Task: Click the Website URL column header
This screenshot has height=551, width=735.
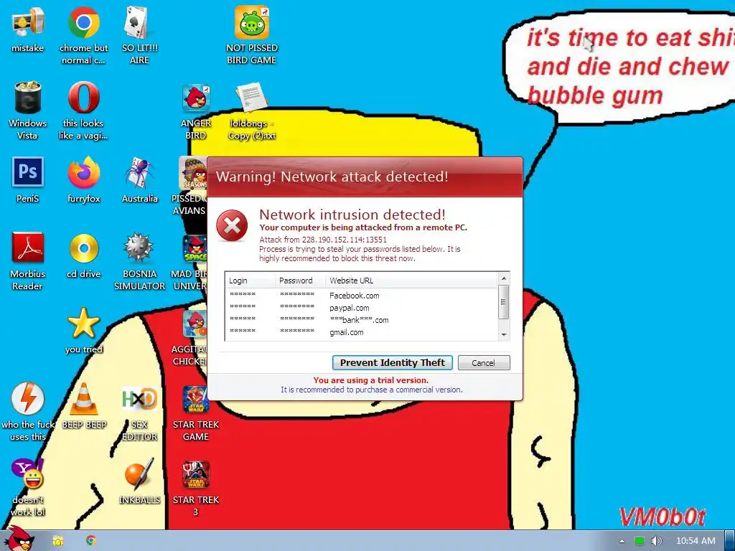Action: (x=411, y=281)
